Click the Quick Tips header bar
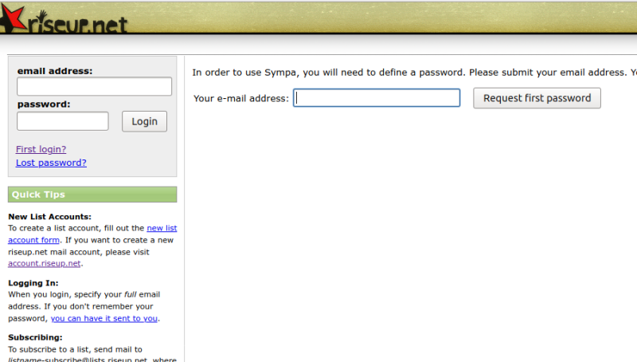 tap(92, 195)
